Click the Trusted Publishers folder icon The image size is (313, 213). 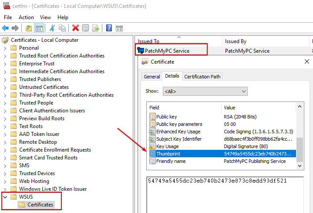pos(13,79)
